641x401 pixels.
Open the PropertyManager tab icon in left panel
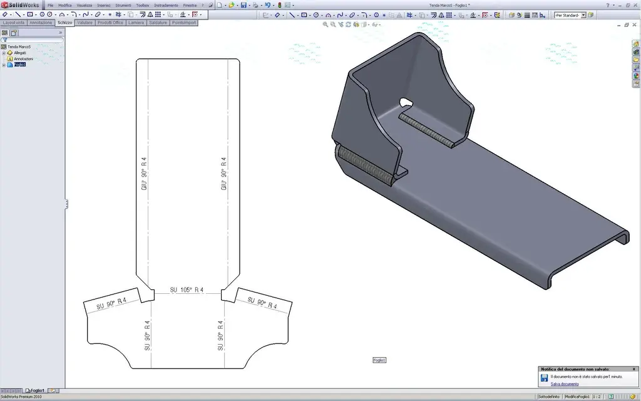point(14,33)
